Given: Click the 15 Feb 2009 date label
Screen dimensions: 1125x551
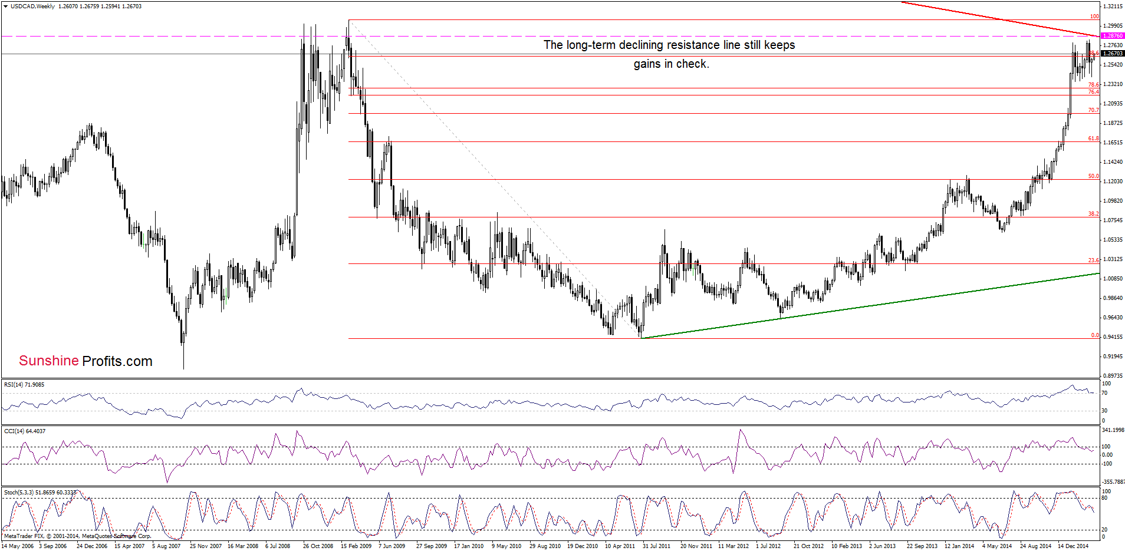Looking at the screenshot, I should (x=356, y=546).
